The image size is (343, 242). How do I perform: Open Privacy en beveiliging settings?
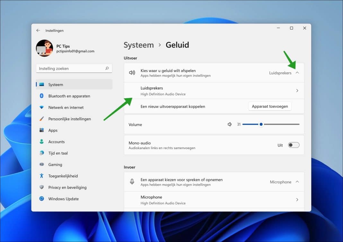pyautogui.click(x=67, y=187)
